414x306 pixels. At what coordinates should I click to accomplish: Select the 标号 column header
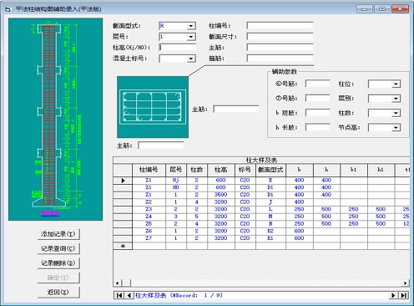click(x=245, y=170)
